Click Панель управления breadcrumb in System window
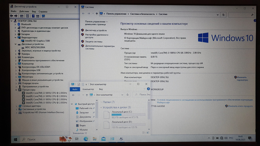The width and height of the screenshot is (260, 146). tap(116, 14)
